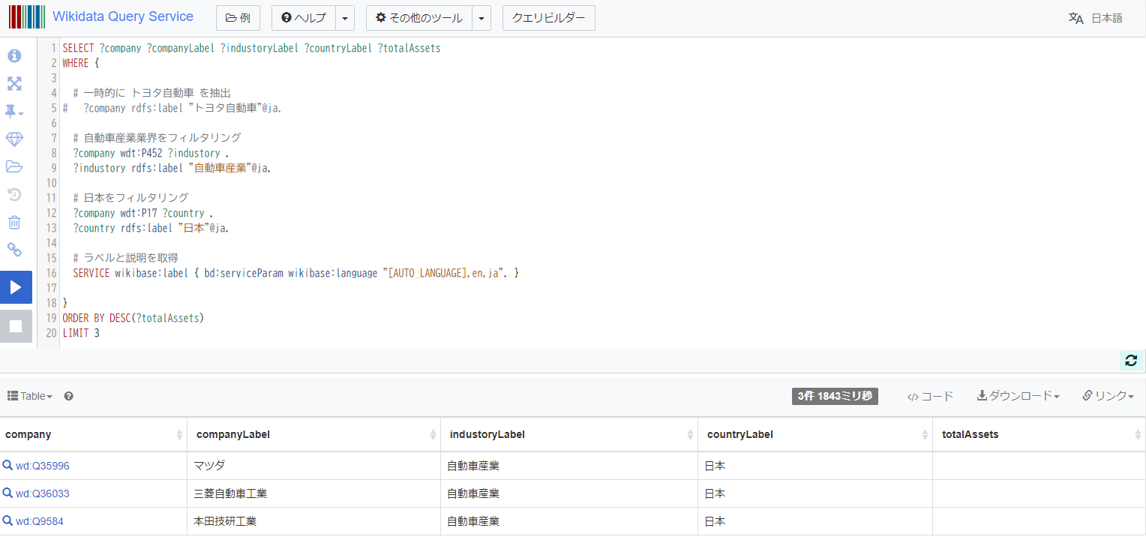Click the ORDER BY DESC(?totalAssets) line
This screenshot has height=540, width=1146.
click(x=133, y=318)
